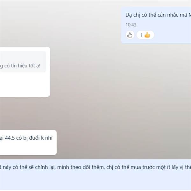Click the yellow thumbs-up emoji reaction

[x=147, y=35]
